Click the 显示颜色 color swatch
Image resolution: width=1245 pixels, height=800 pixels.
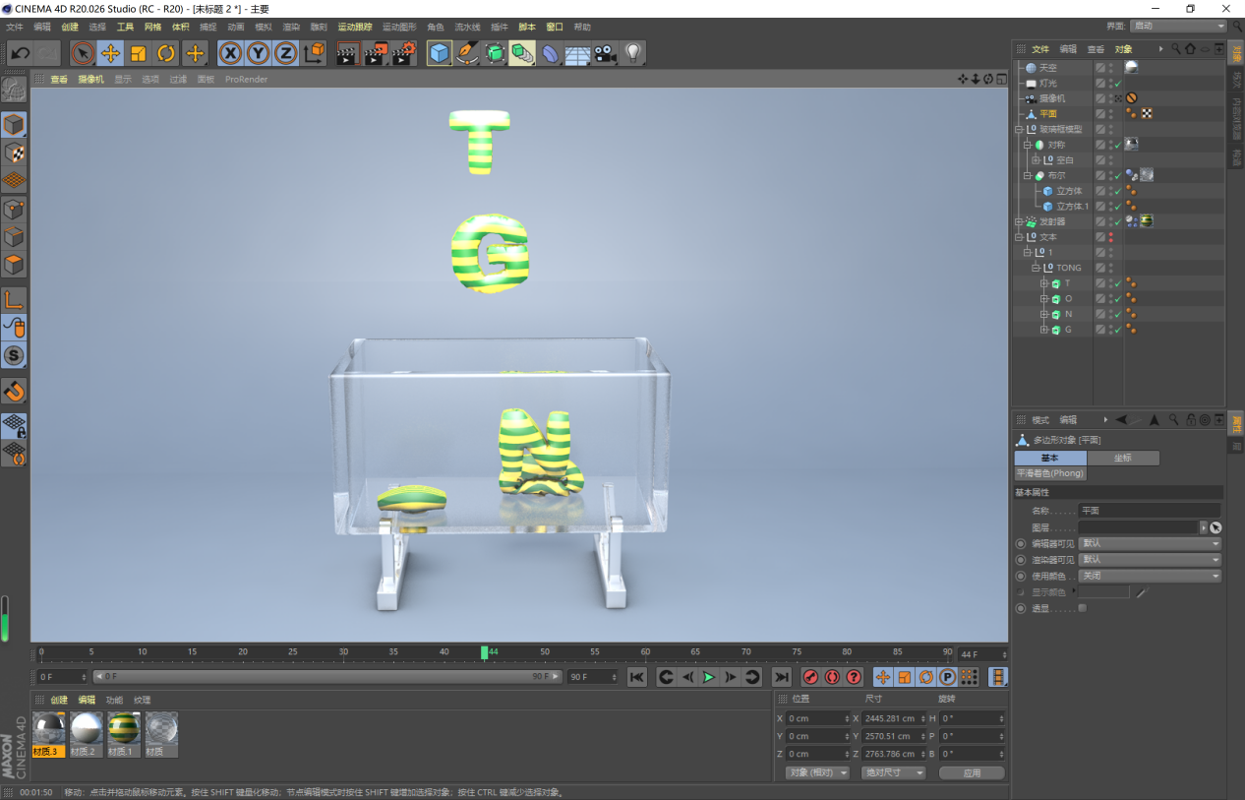click(1104, 592)
